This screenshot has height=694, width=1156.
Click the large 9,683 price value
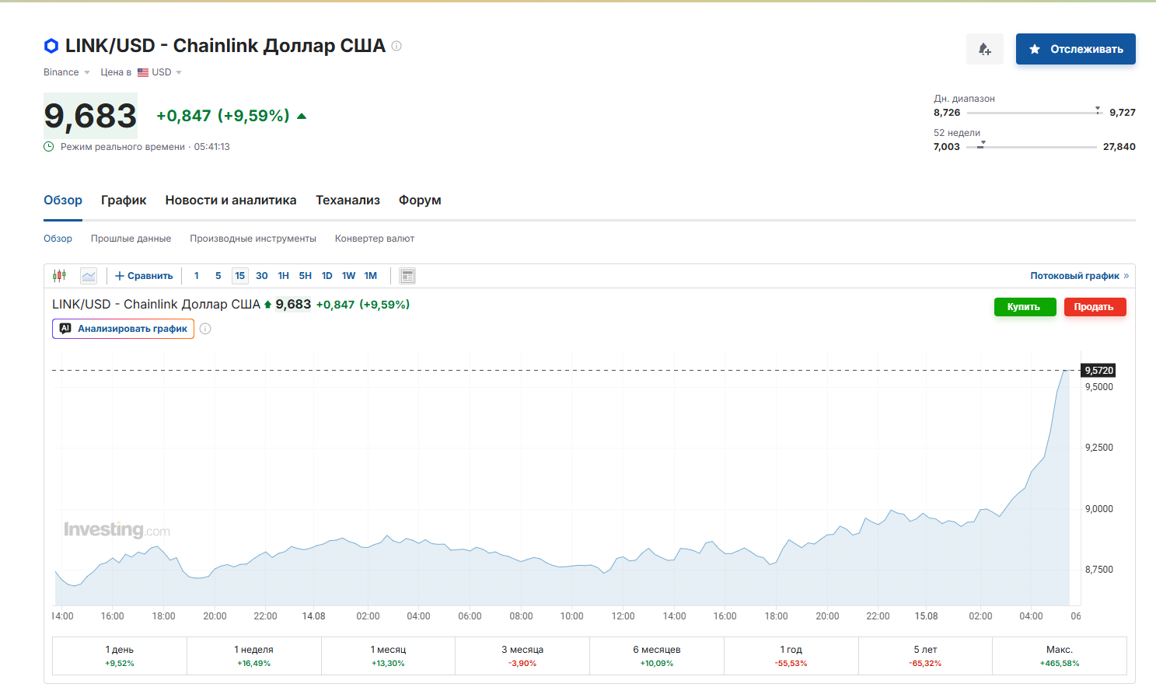(x=91, y=116)
